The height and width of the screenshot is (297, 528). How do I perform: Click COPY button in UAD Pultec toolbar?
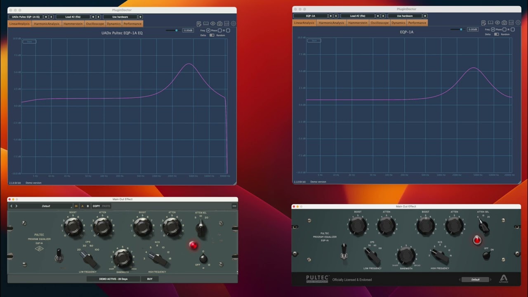click(96, 206)
